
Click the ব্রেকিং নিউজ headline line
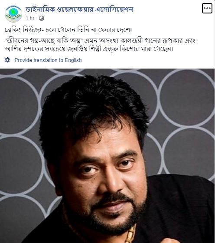(68, 30)
